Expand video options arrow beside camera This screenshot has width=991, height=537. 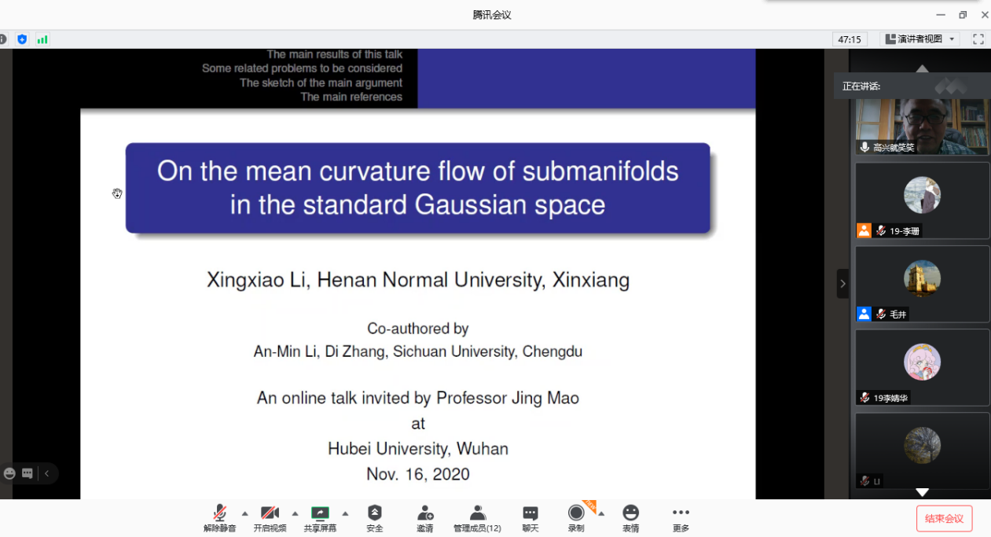[295, 513]
